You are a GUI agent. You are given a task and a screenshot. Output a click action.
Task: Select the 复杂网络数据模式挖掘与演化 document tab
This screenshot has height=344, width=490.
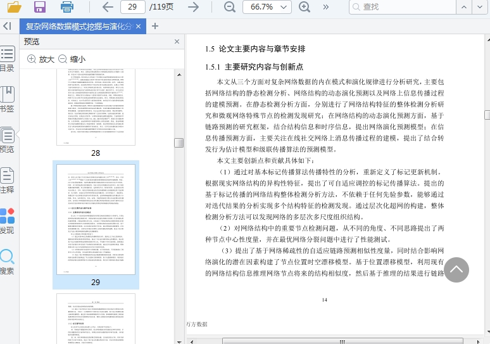[83, 26]
